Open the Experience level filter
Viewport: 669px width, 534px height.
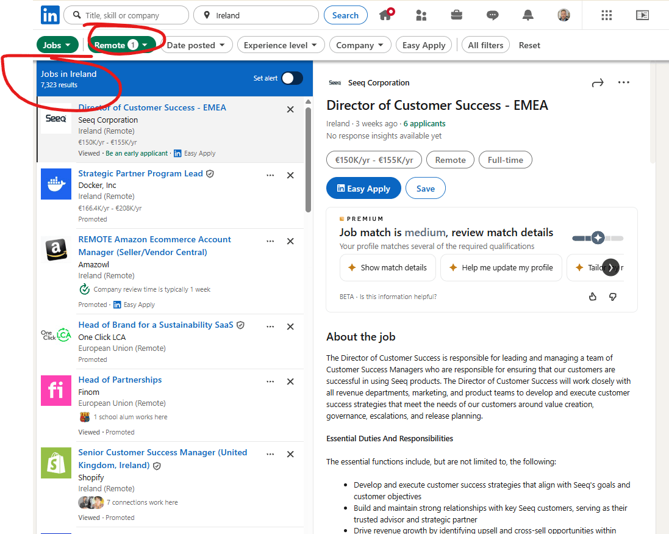[x=281, y=45]
